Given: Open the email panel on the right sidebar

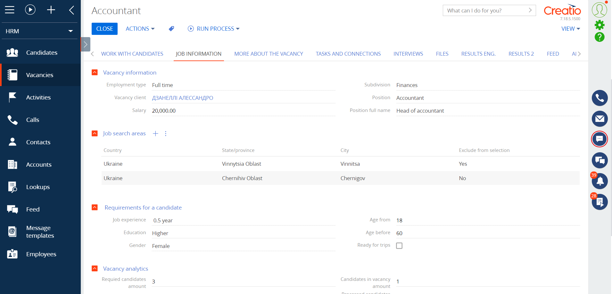Looking at the screenshot, I should pyautogui.click(x=600, y=119).
